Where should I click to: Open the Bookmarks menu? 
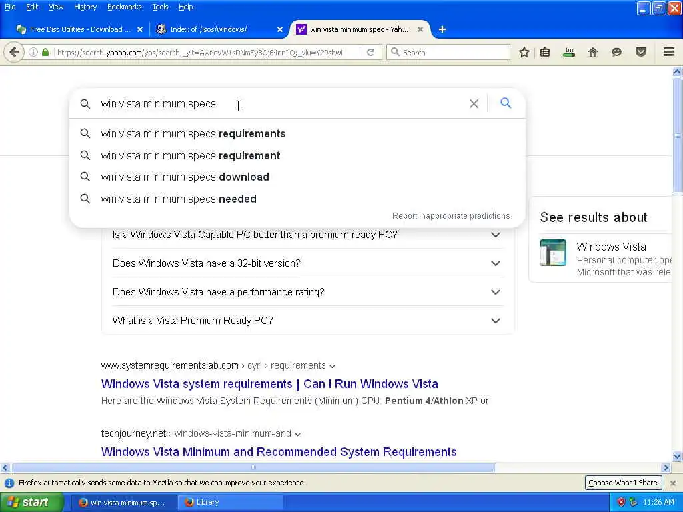point(124,7)
